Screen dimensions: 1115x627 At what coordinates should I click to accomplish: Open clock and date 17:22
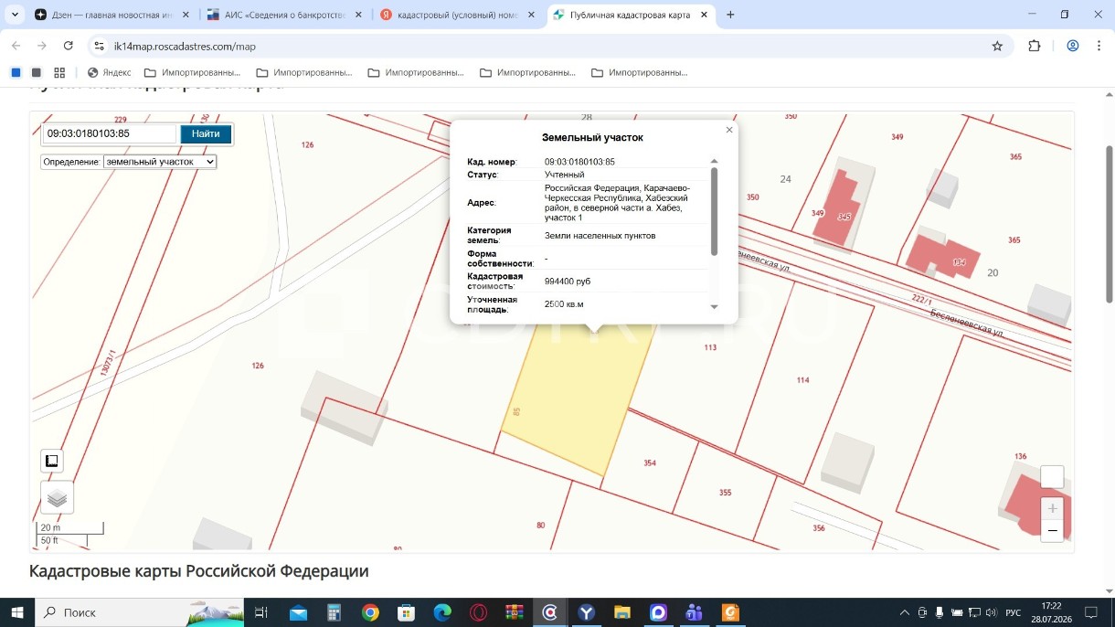tap(1051, 612)
